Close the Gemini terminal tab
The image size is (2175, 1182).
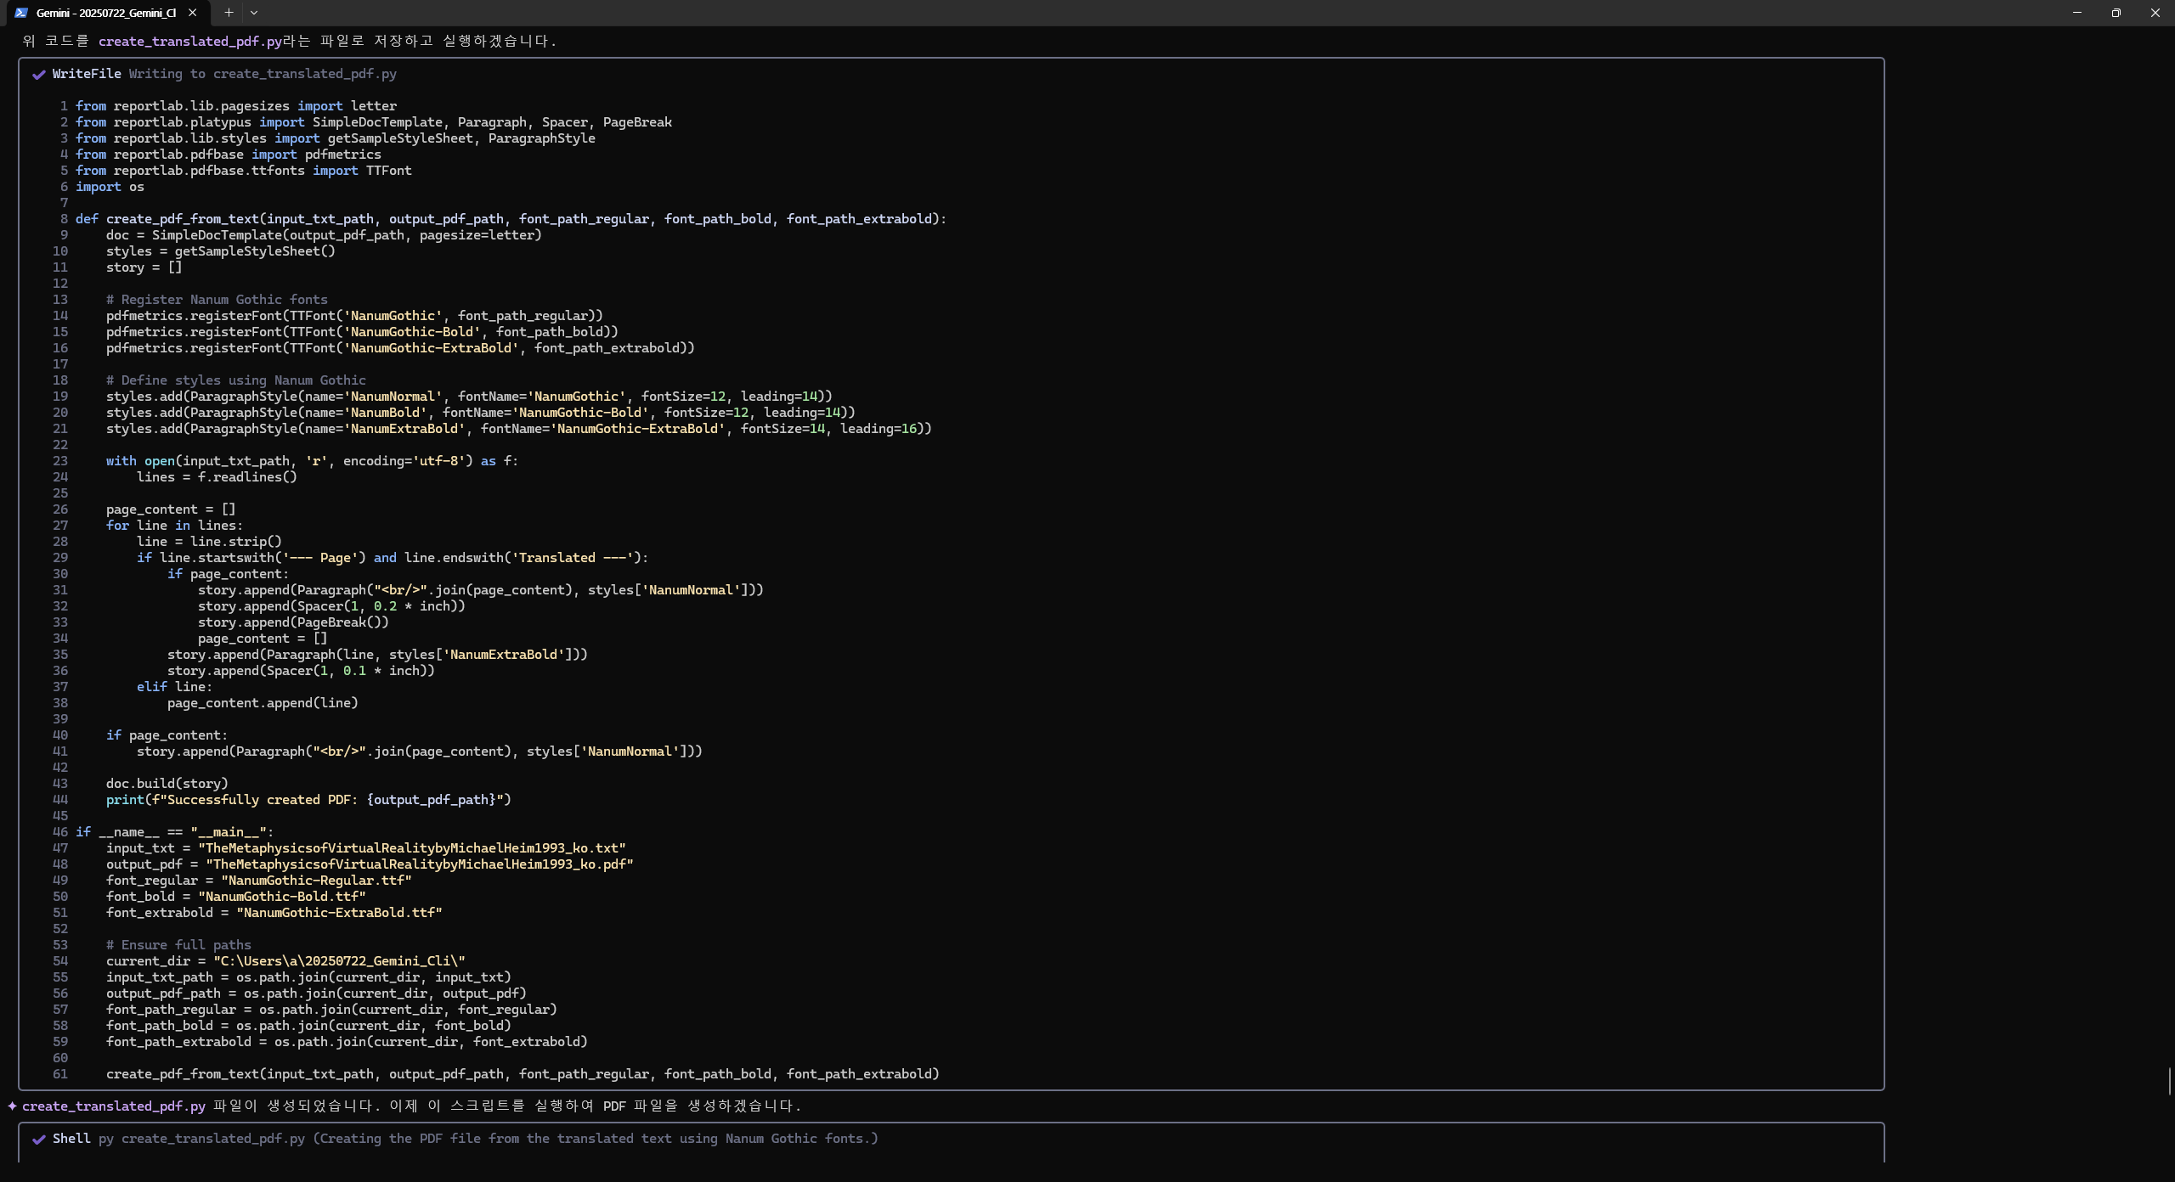(x=193, y=13)
